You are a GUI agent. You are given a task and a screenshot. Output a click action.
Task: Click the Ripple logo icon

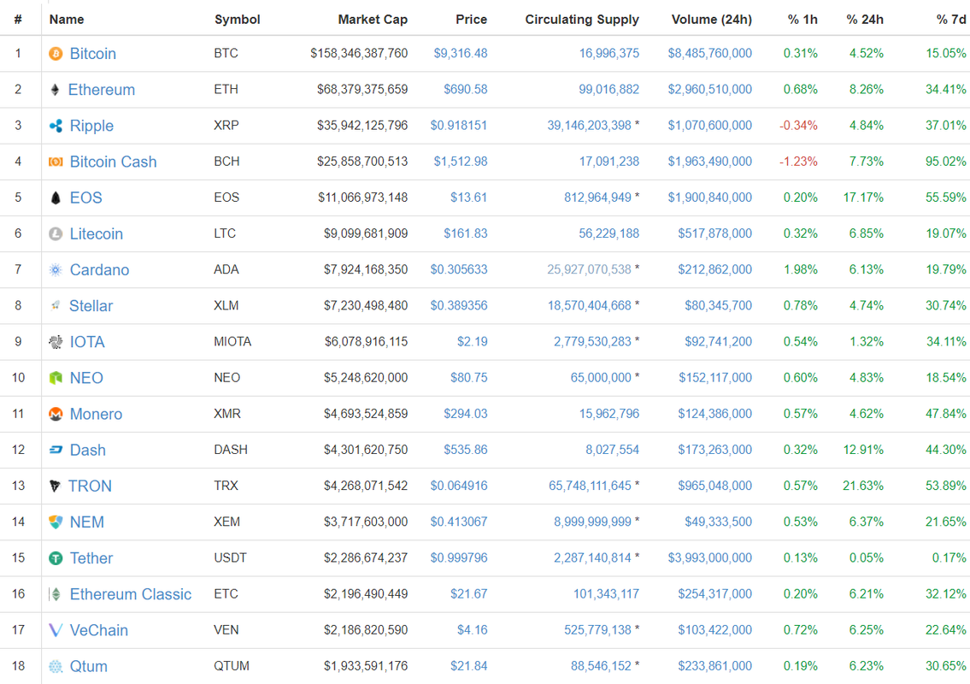(x=56, y=126)
